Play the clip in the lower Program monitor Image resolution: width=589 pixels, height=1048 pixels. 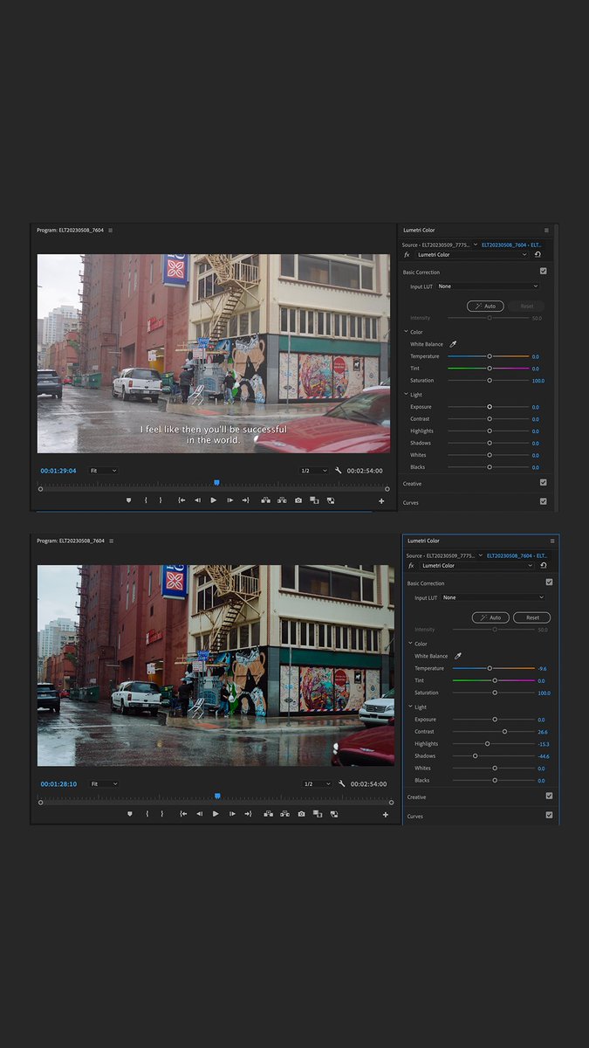[x=216, y=814]
